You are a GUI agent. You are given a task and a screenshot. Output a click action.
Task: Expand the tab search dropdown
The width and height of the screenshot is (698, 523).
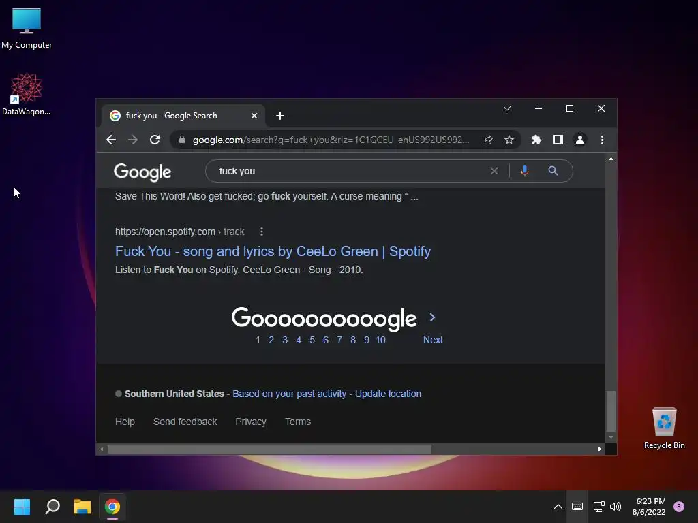coord(507,108)
